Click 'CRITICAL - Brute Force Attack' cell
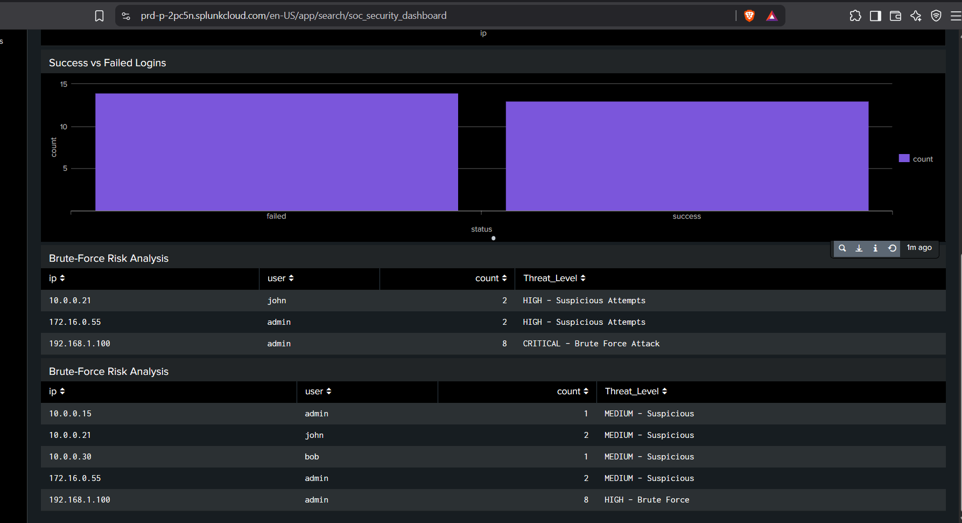Image resolution: width=962 pixels, height=523 pixels. point(591,344)
